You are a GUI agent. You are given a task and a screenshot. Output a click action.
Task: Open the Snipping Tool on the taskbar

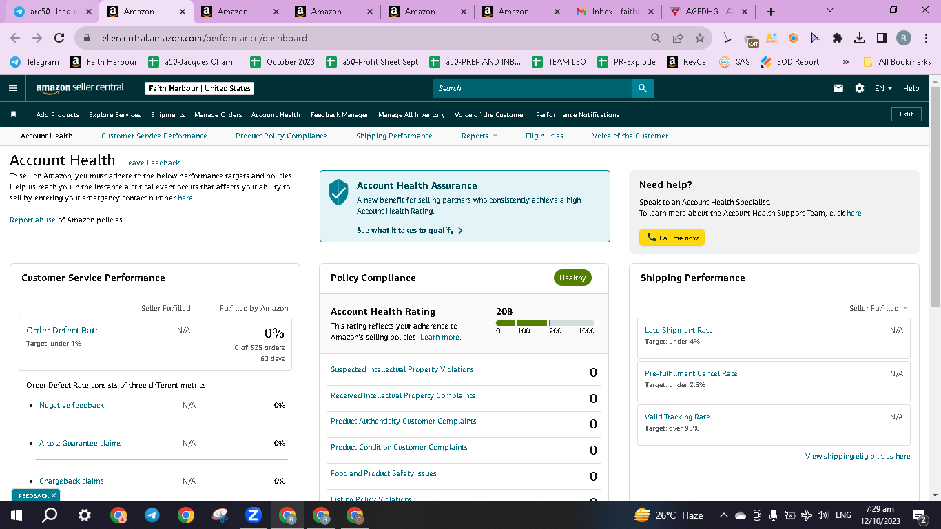(x=220, y=515)
